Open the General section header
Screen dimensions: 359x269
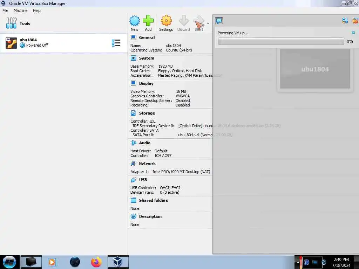(x=147, y=37)
